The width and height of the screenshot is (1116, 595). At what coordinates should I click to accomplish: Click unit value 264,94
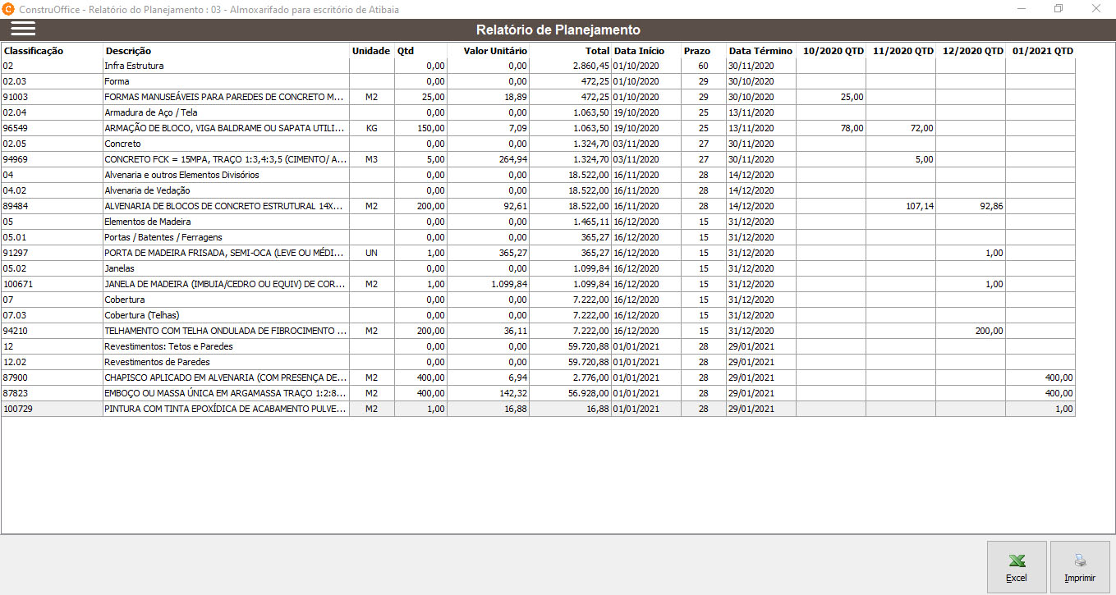(513, 159)
